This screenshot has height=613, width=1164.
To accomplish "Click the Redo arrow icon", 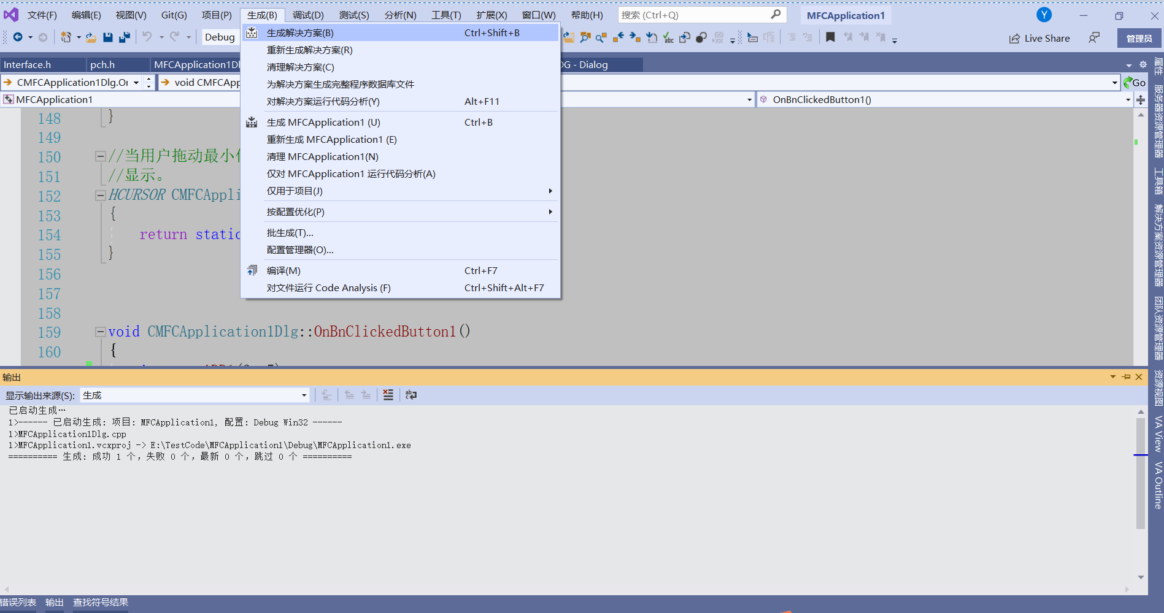I will point(174,37).
